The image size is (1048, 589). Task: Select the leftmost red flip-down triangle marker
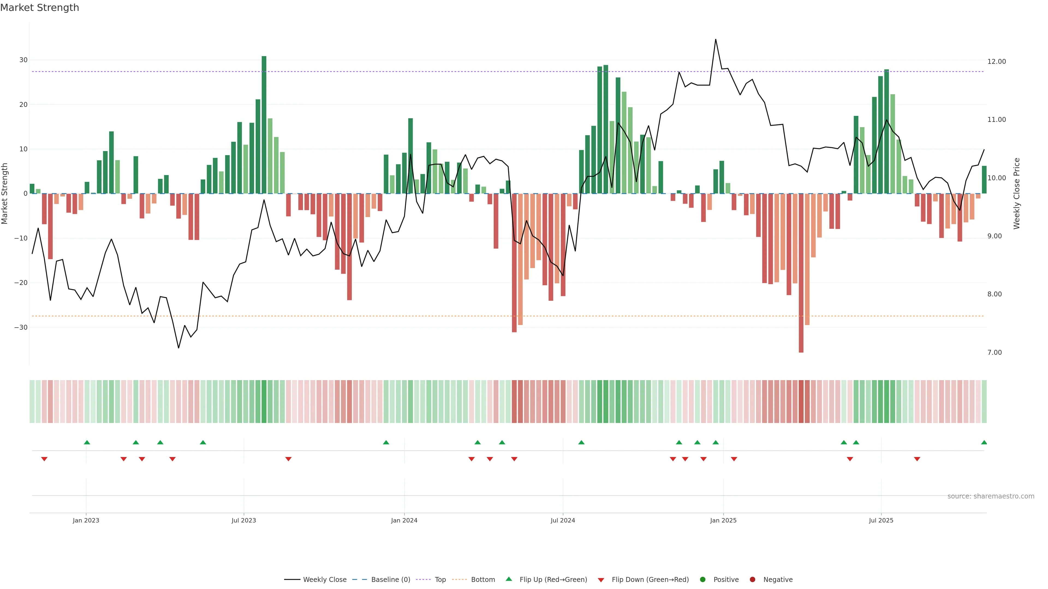(44, 459)
